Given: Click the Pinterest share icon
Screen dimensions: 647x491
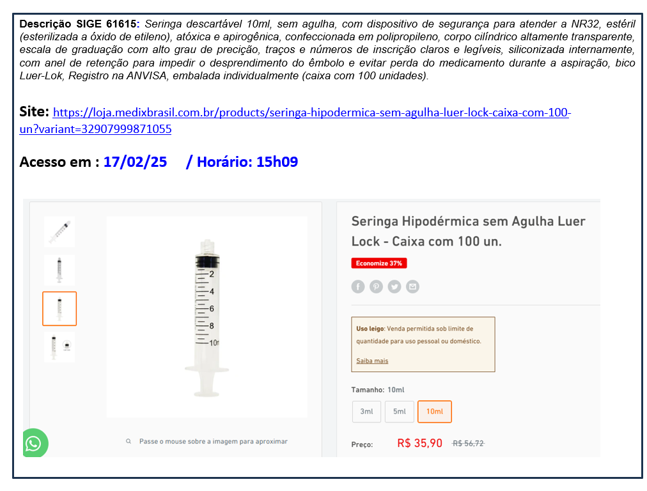Looking at the screenshot, I should (376, 286).
